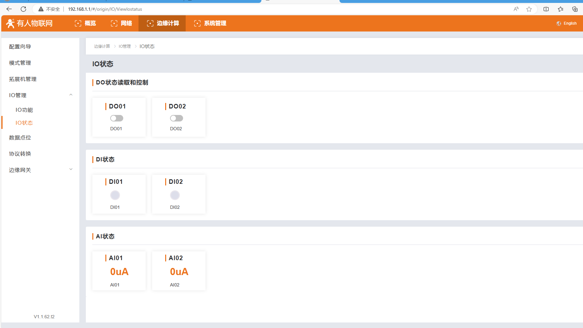Click the DI01 status indicator dot
The height and width of the screenshot is (328, 583).
(x=115, y=195)
